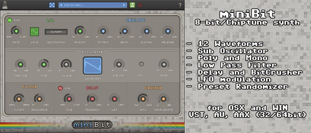
Task: Save preset with green floppy icon
Action: click(x=132, y=5)
